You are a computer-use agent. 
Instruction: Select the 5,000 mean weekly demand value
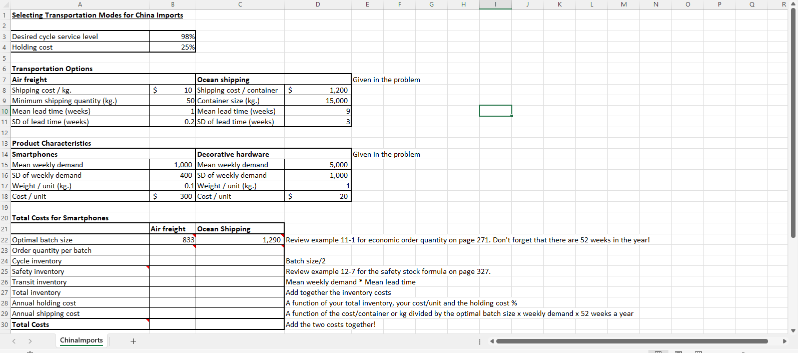click(x=318, y=165)
